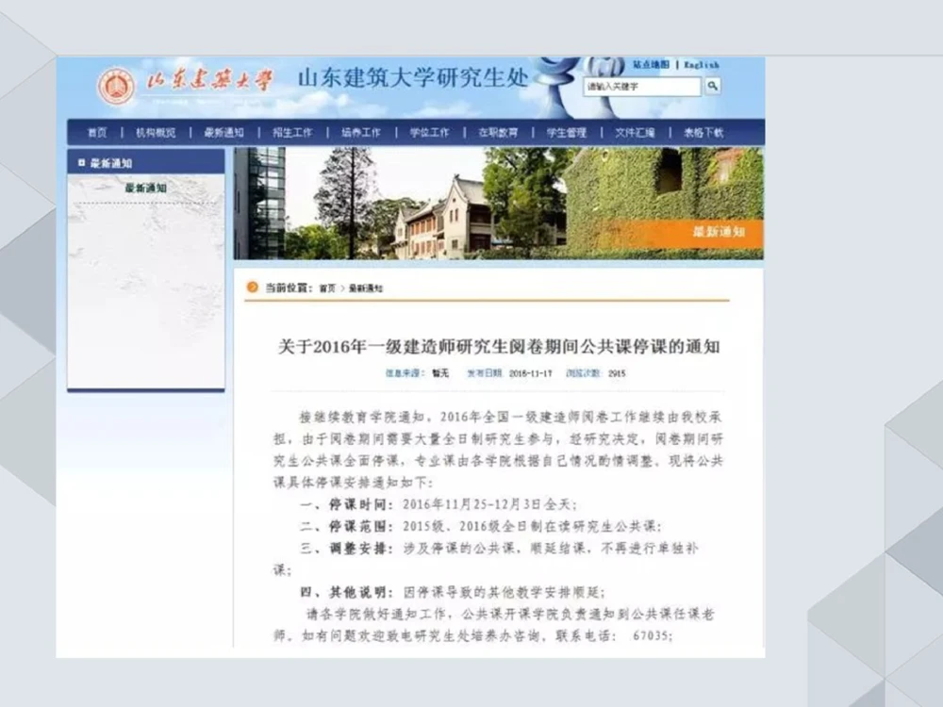Select 最新通知 in the top navigation bar
Viewport: 943px width, 707px height.
click(x=224, y=132)
